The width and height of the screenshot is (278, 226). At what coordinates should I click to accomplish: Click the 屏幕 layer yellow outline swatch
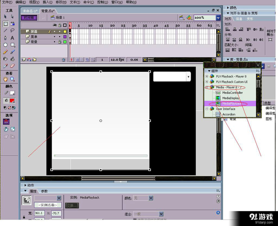tap(65, 31)
